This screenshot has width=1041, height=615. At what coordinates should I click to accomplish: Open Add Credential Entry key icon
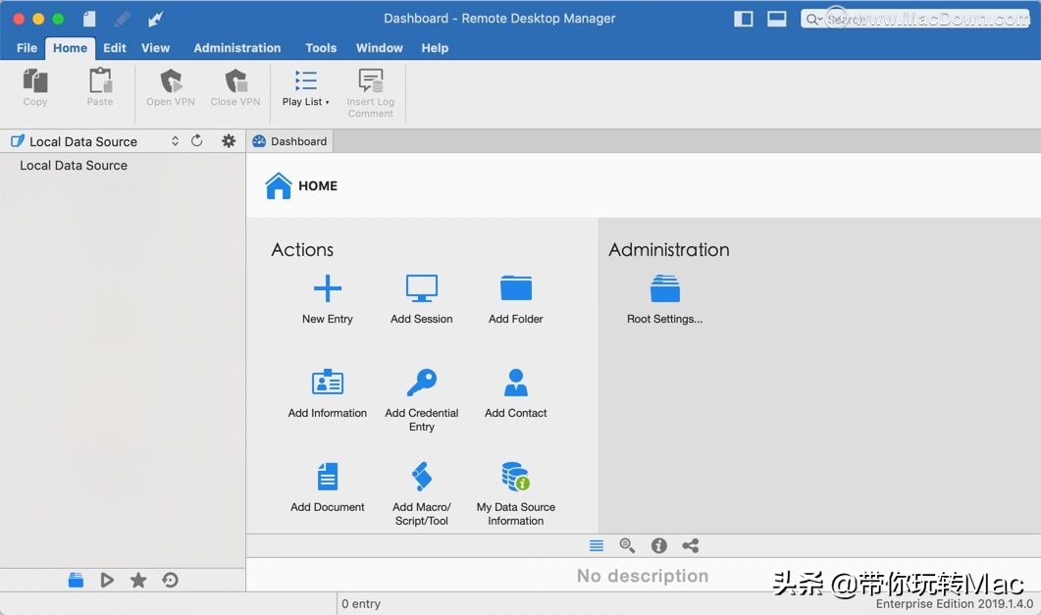pos(421,383)
